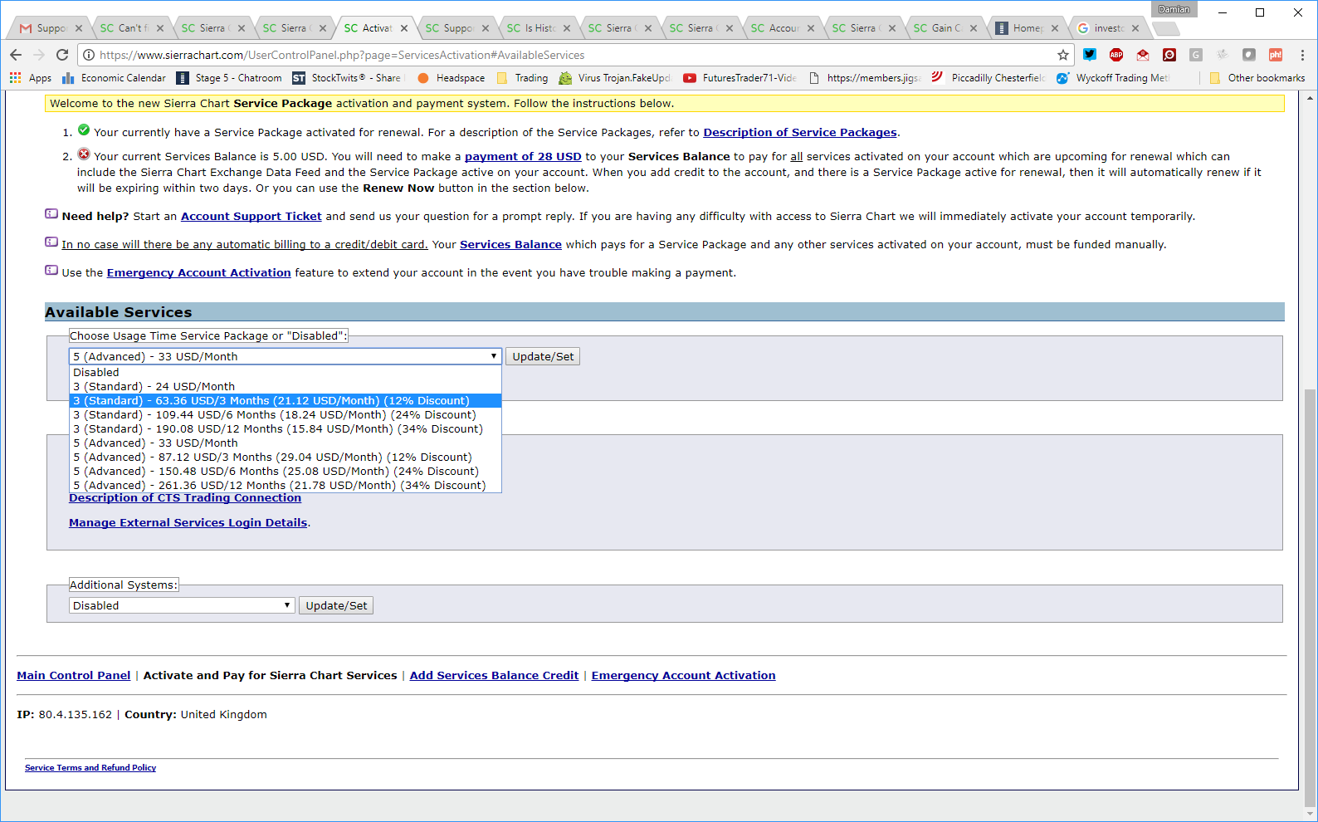Image resolution: width=1318 pixels, height=822 pixels.
Task: Collapse the Service Package dropdown showing 5 (Advanced)
Action: [x=286, y=356]
